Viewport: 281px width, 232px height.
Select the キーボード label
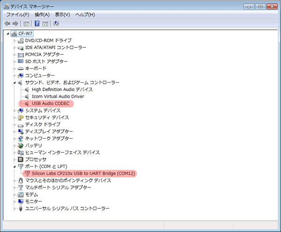point(36,69)
